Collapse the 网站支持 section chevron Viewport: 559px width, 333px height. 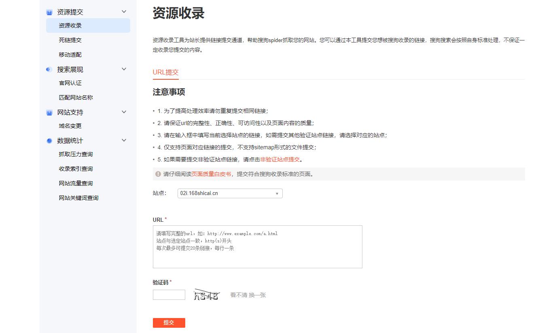click(124, 112)
